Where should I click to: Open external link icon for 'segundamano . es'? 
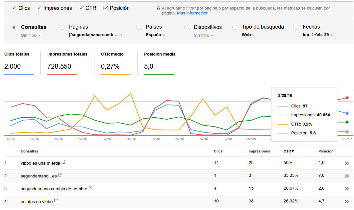pos(60,175)
